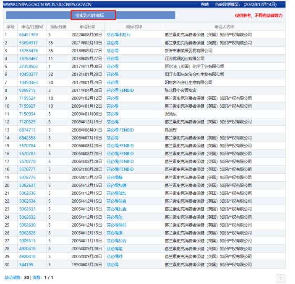Image resolution: width=295 pixels, height=284 pixels.
Task: Open registration number 4920419
Action: (x=27, y=249)
